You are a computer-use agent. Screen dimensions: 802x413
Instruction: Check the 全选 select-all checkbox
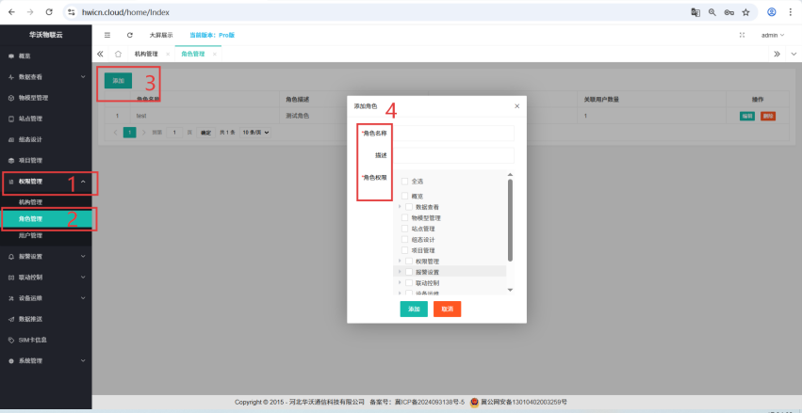coord(404,182)
